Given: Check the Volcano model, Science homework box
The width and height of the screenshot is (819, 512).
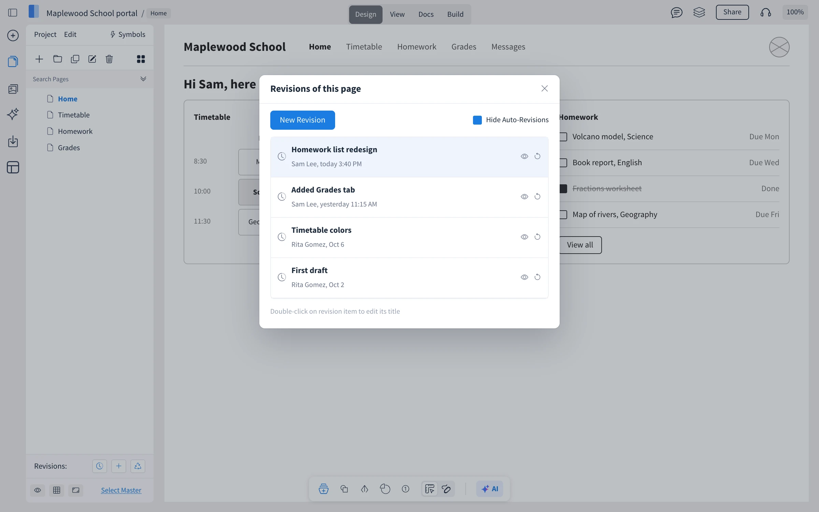Looking at the screenshot, I should [563, 137].
